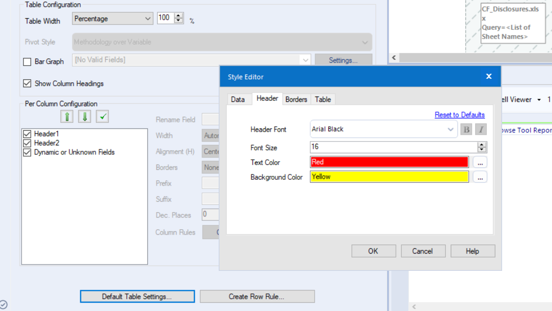The image size is (552, 311).
Task: Apply bold to the header font
Action: click(465, 129)
